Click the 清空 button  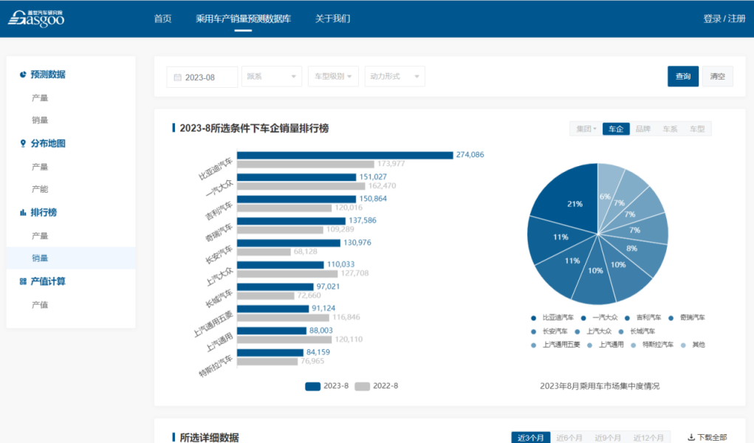(718, 77)
